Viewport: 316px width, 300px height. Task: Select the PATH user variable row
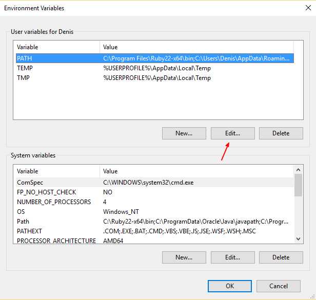click(155, 58)
